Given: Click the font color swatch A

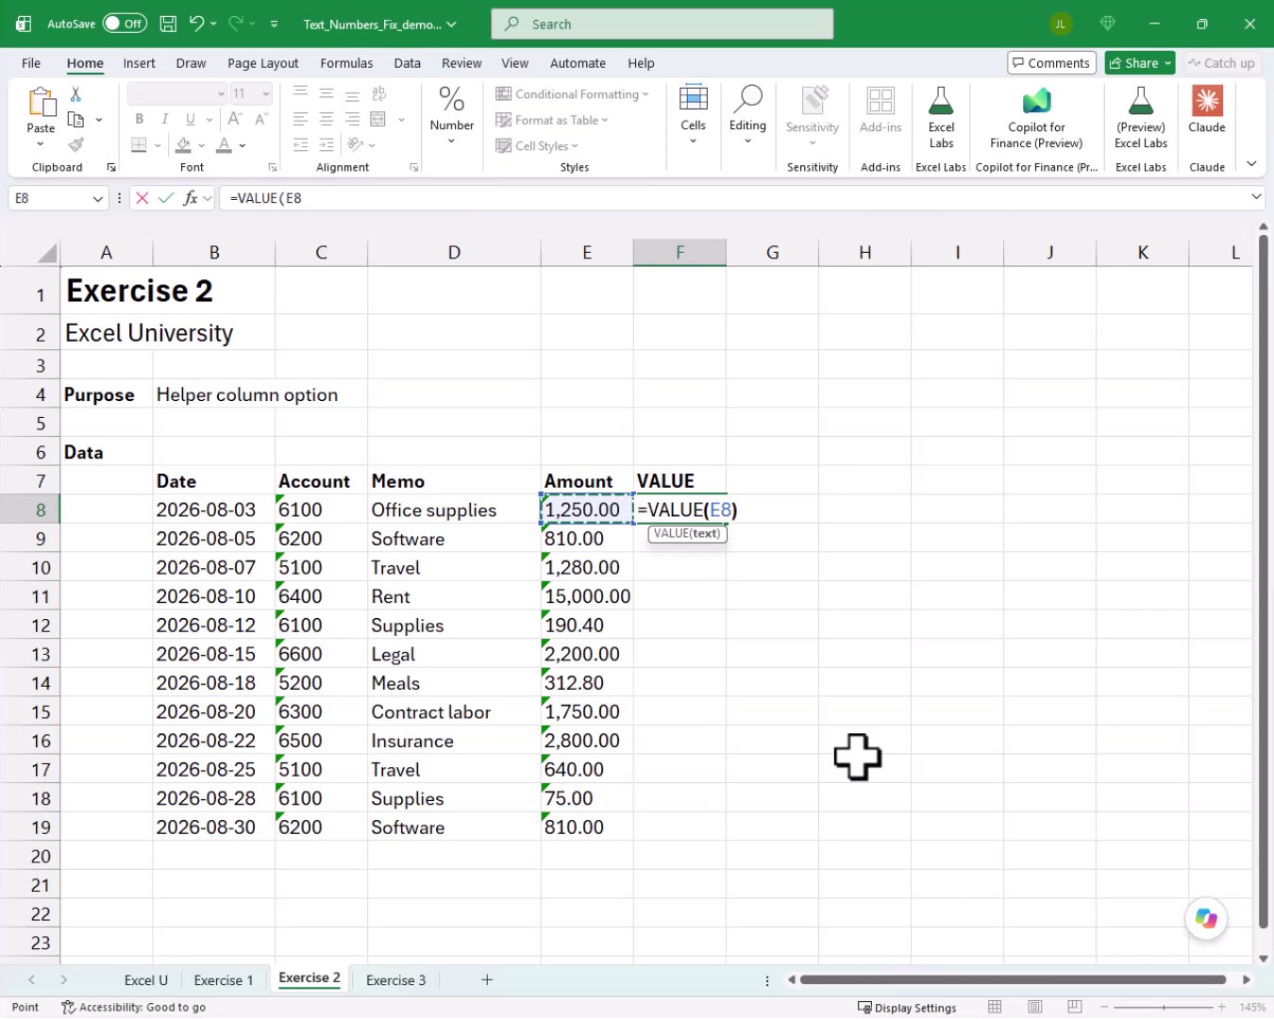Looking at the screenshot, I should (224, 144).
